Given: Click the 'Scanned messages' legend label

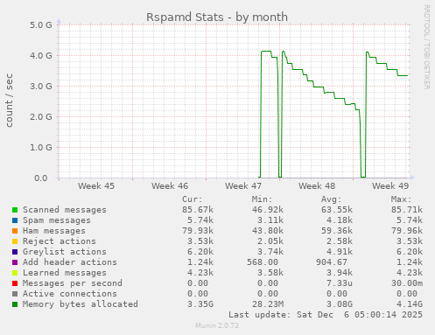Looking at the screenshot, I should (65, 210).
